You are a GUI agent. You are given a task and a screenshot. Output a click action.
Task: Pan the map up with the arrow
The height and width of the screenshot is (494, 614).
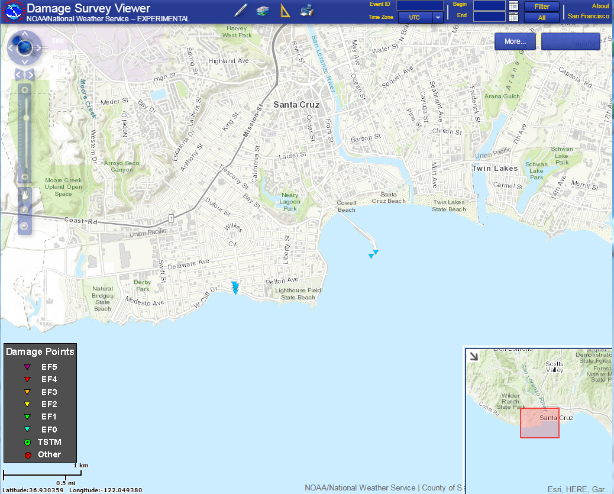(x=25, y=34)
